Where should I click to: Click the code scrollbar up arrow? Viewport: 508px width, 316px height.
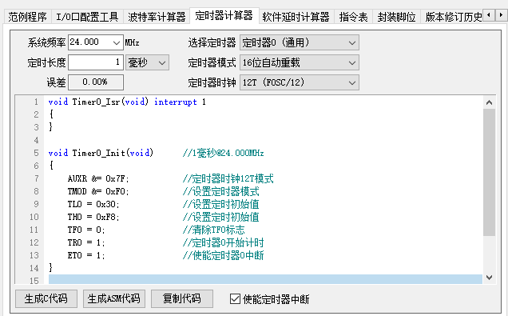(x=489, y=102)
